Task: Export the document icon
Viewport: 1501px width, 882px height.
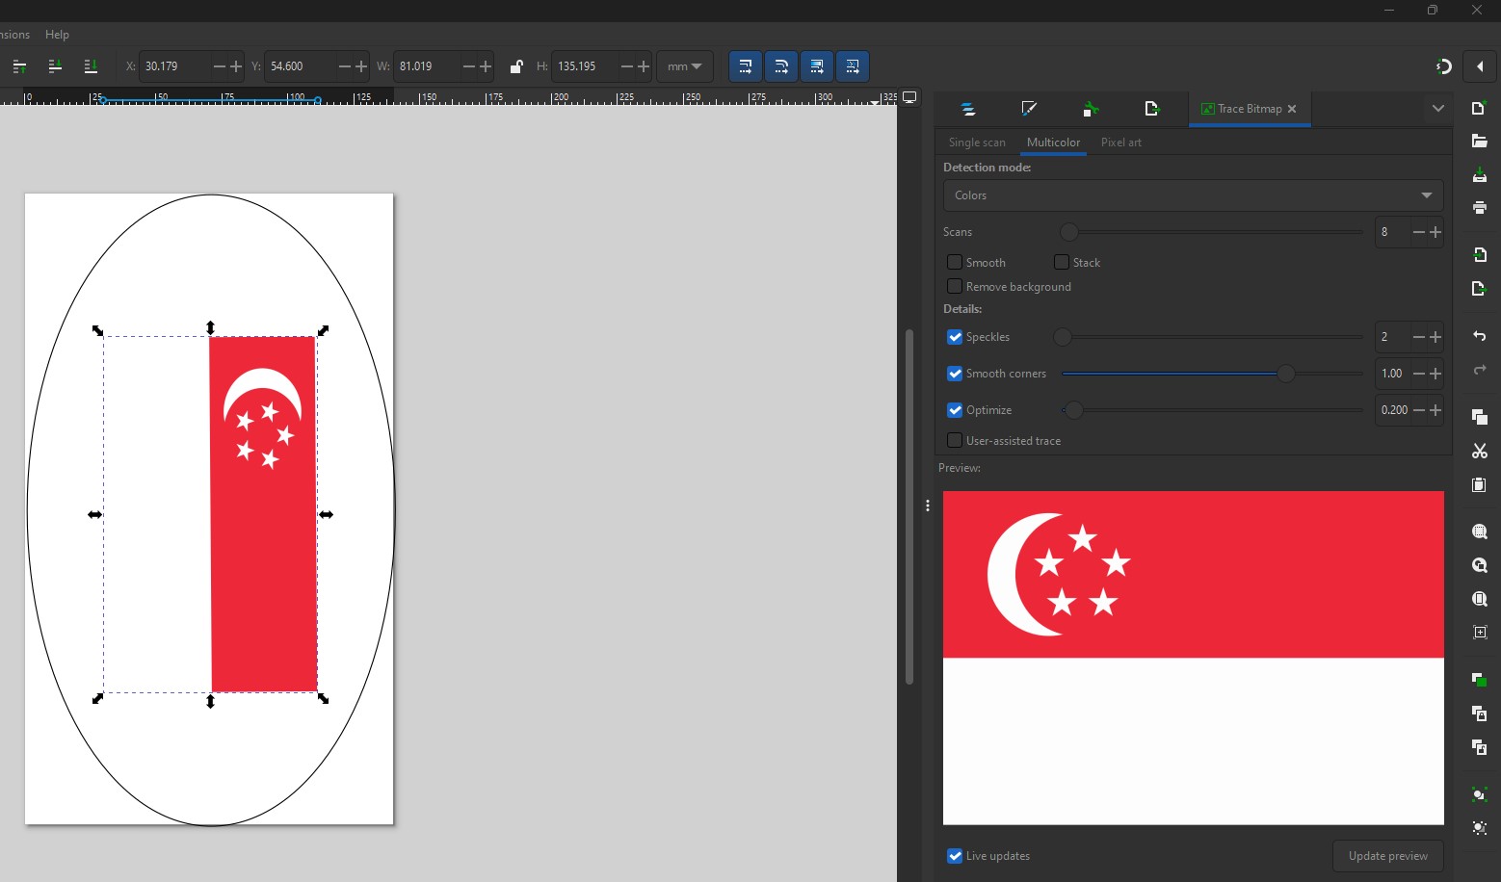Action: [x=1479, y=289]
